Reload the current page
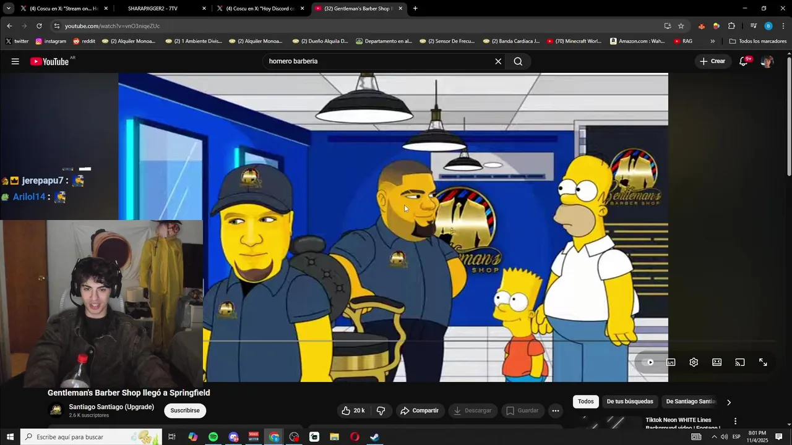Viewport: 792px width, 445px height. click(x=39, y=26)
